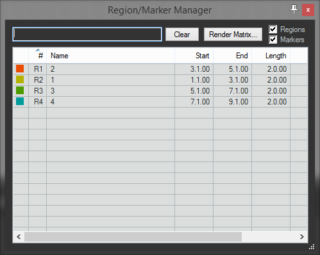The height and width of the screenshot is (255, 320).
Task: Click start value 5.1.00 of R3
Action: [x=200, y=91]
